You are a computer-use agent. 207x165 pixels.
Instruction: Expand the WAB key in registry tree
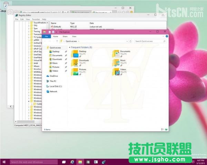(29, 63)
